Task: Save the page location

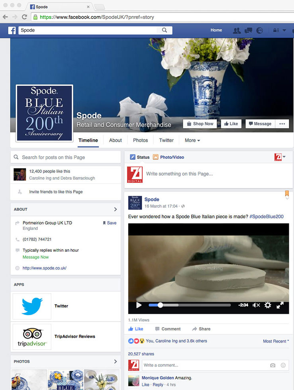Action: click(x=110, y=223)
